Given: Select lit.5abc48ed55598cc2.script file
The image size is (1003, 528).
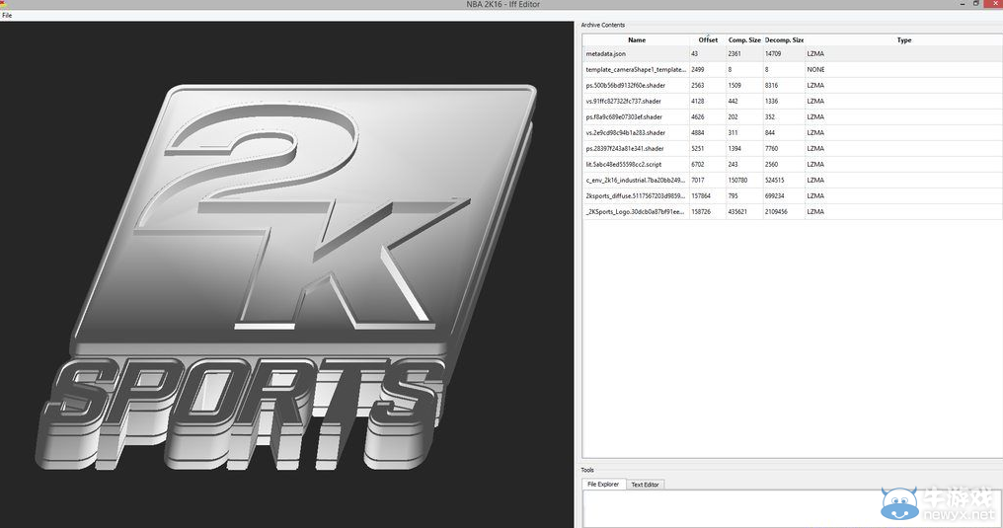Looking at the screenshot, I should [624, 164].
